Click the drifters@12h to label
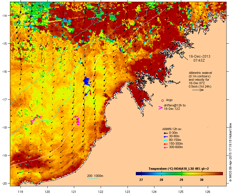The width and height of the screenshot is (234, 194). pyautogui.click(x=175, y=105)
